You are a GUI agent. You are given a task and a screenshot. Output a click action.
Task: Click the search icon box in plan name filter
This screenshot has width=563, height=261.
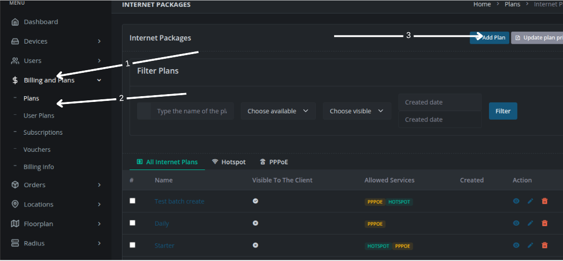(x=144, y=111)
